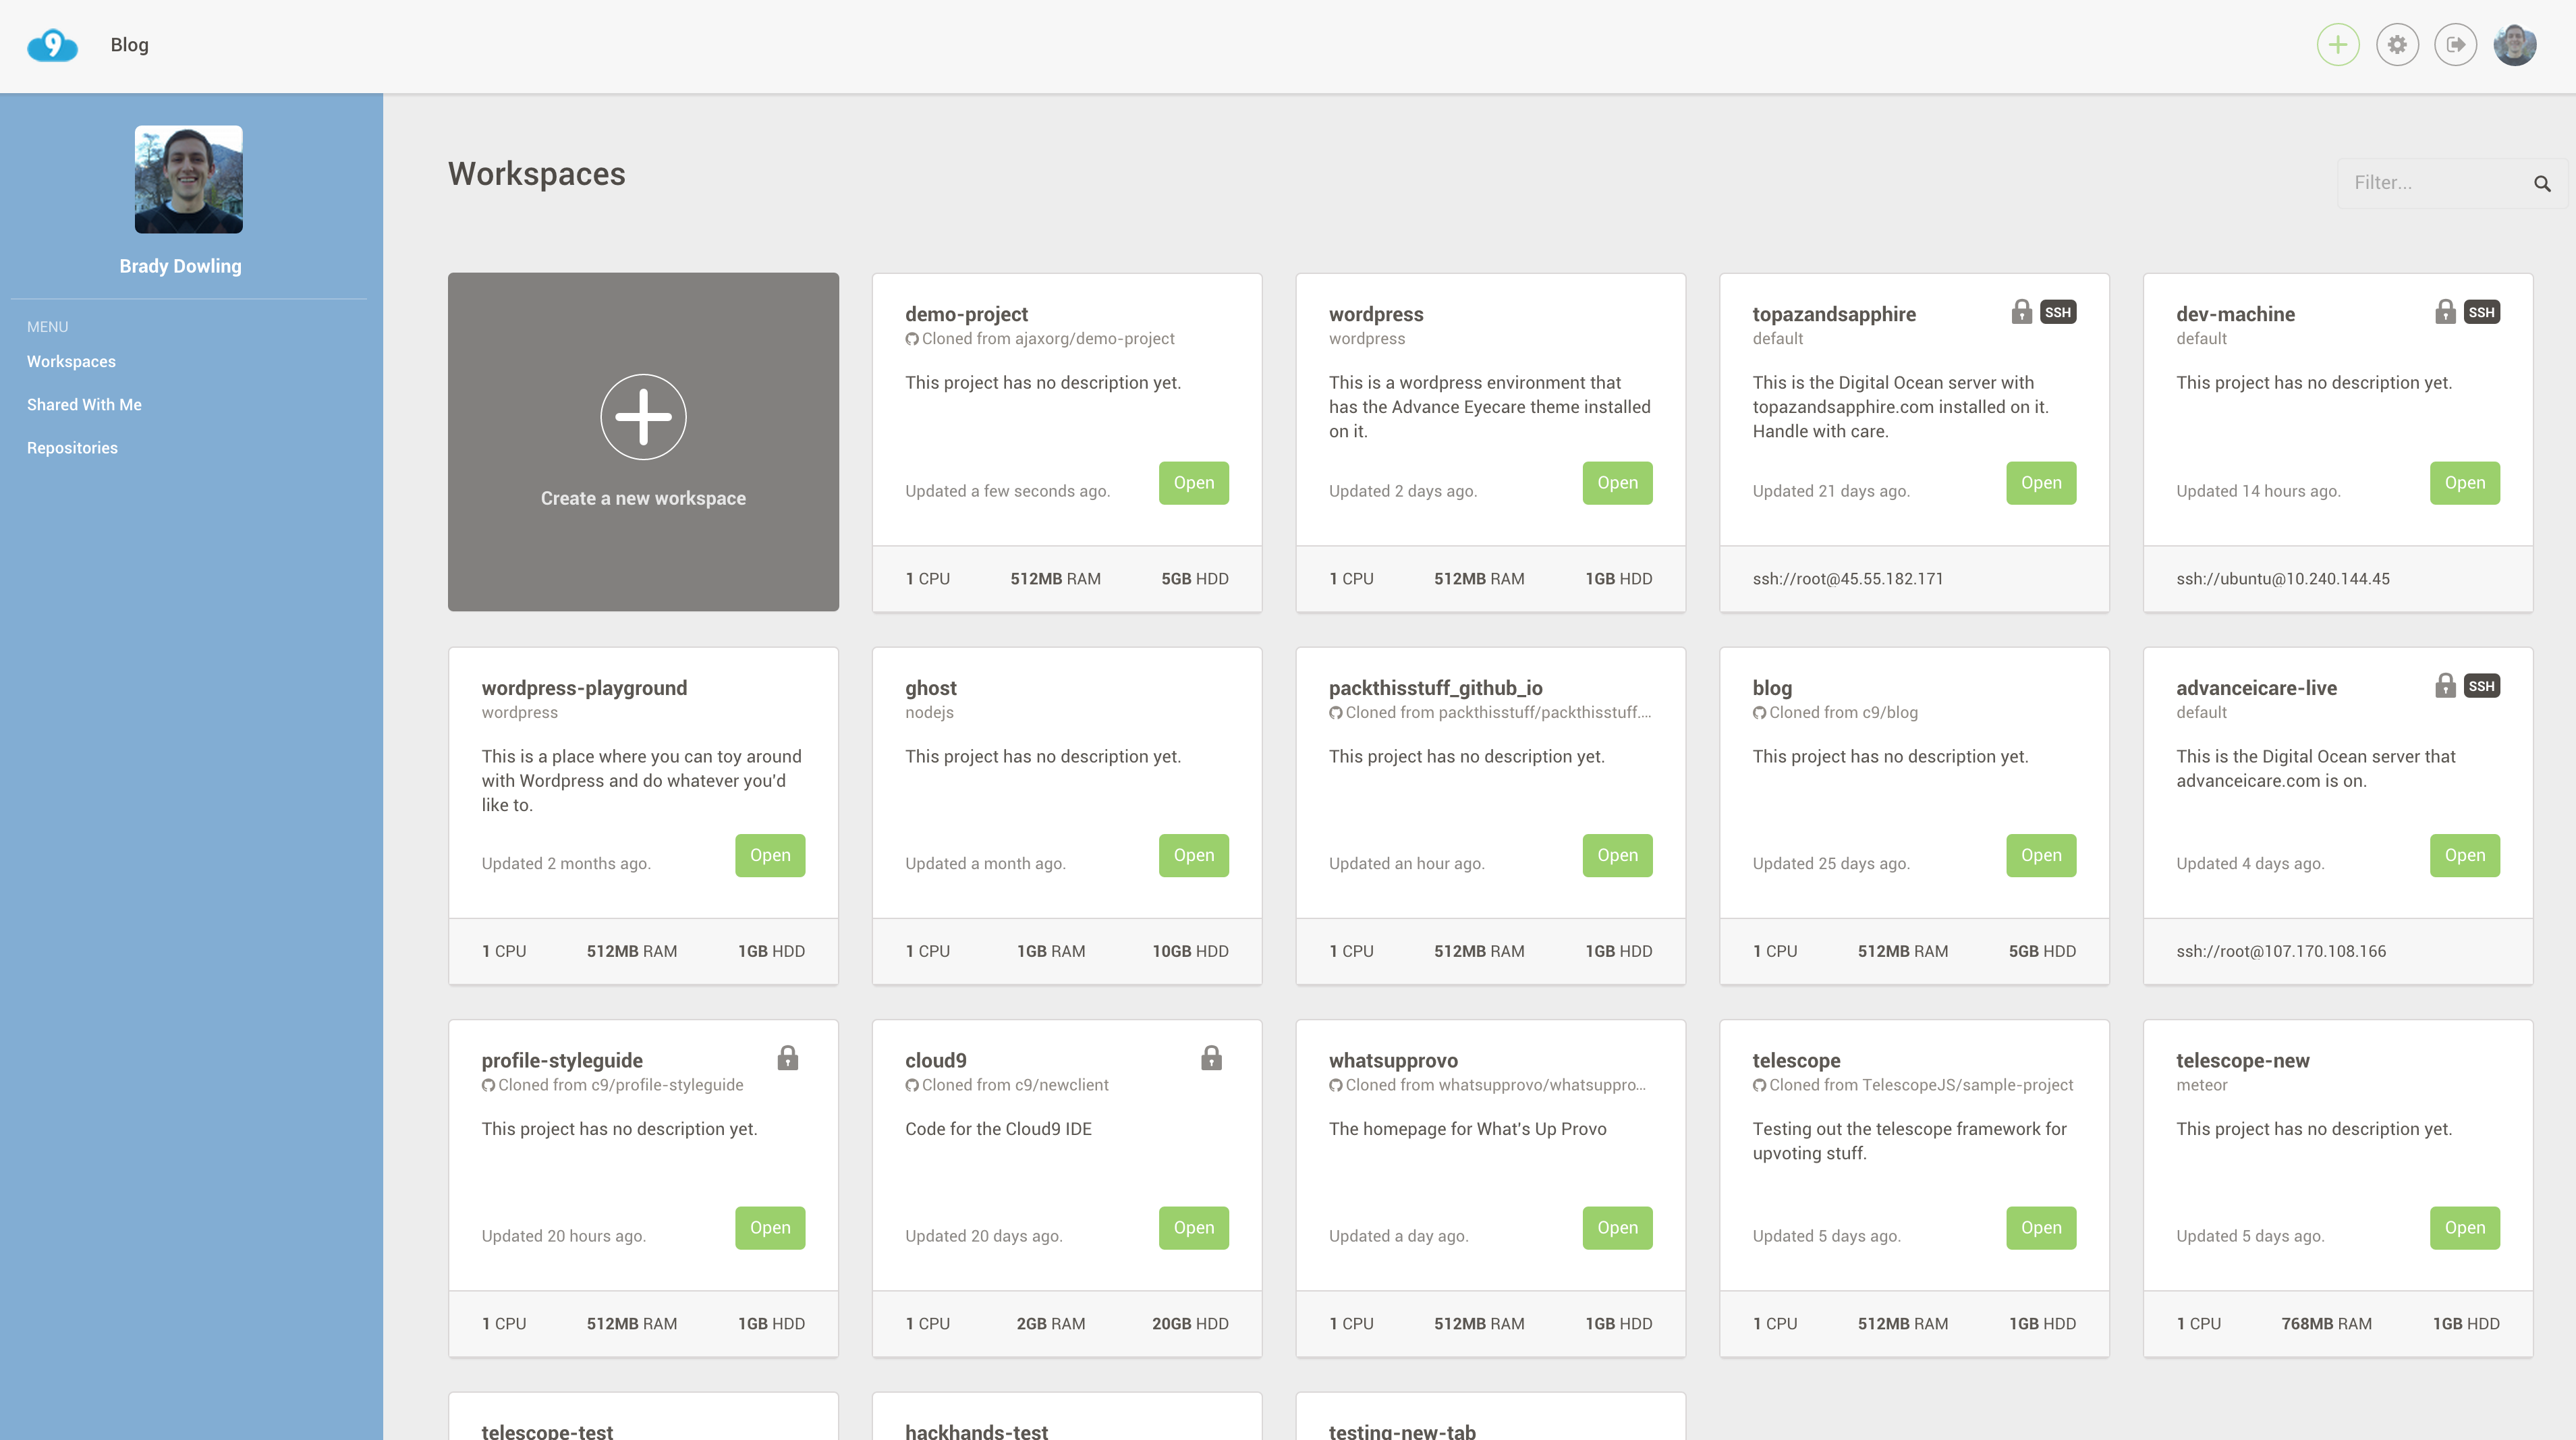Click the lock icon on topazandsapphire
The height and width of the screenshot is (1440, 2576).
(x=2021, y=312)
